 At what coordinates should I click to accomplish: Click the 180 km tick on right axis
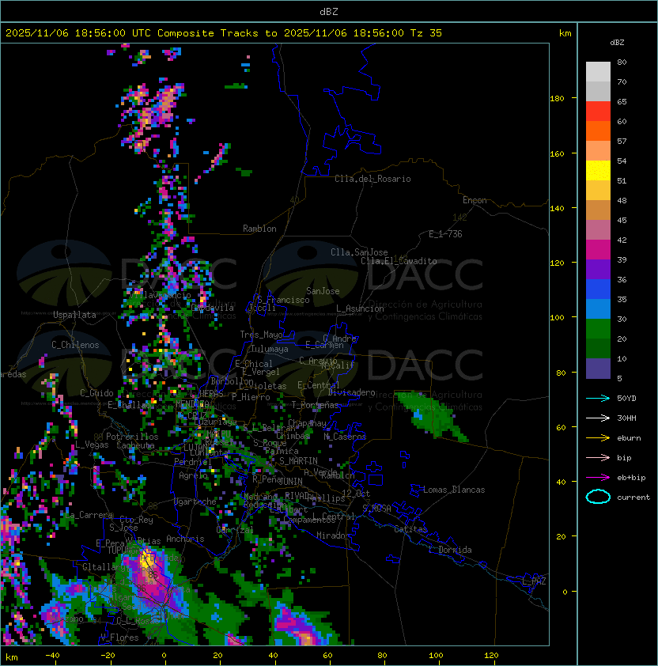point(557,99)
